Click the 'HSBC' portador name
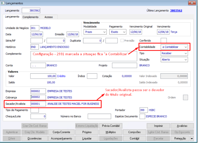 point(152,110)
